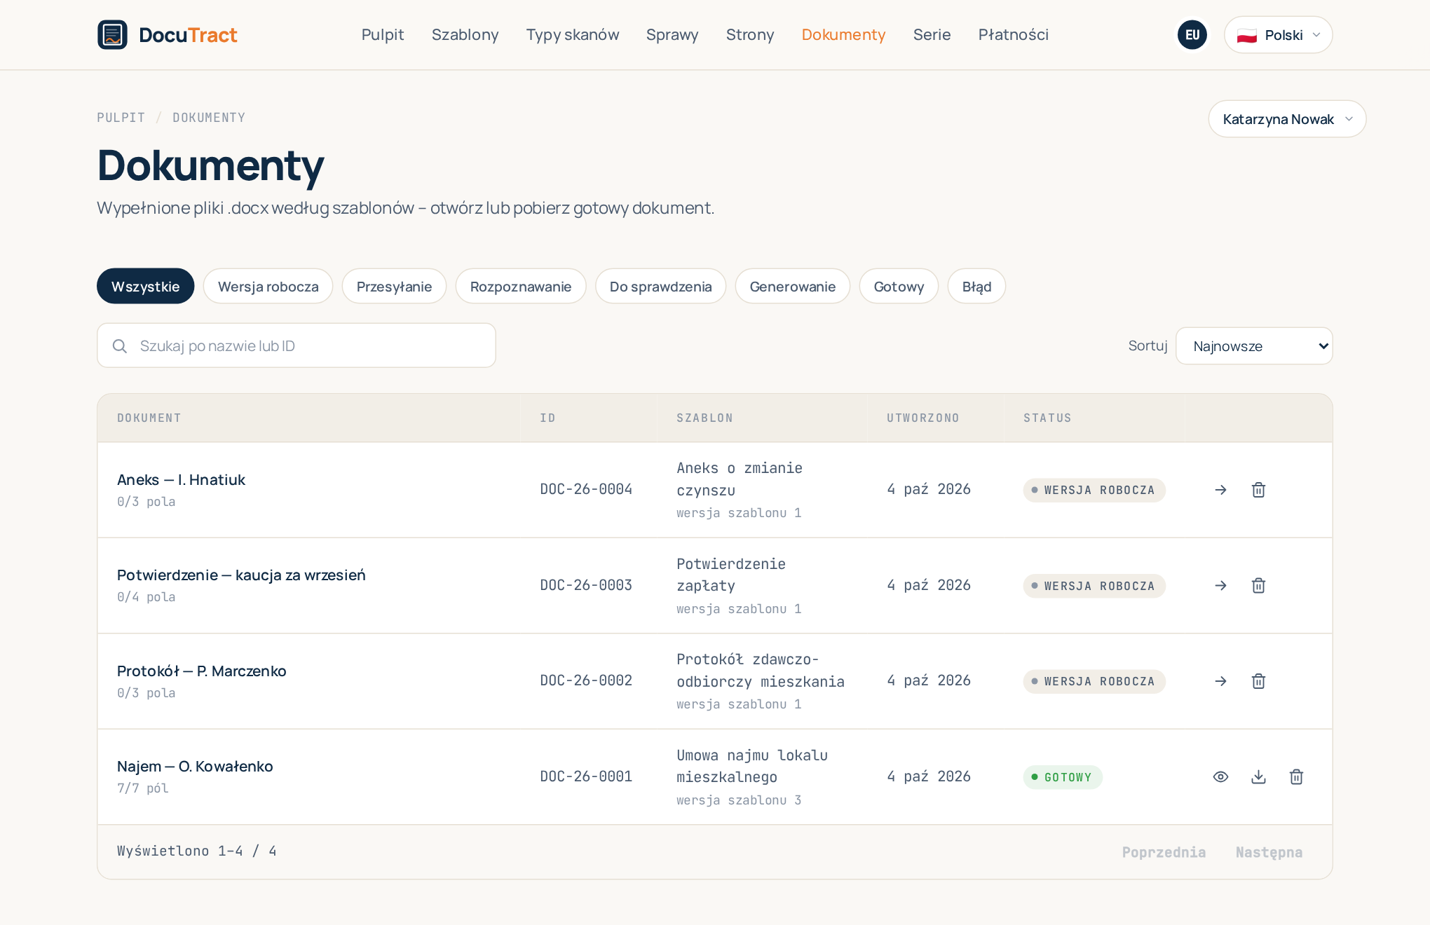Open Typy skanów navigation item
Screen dimensions: 1430x925
click(573, 35)
